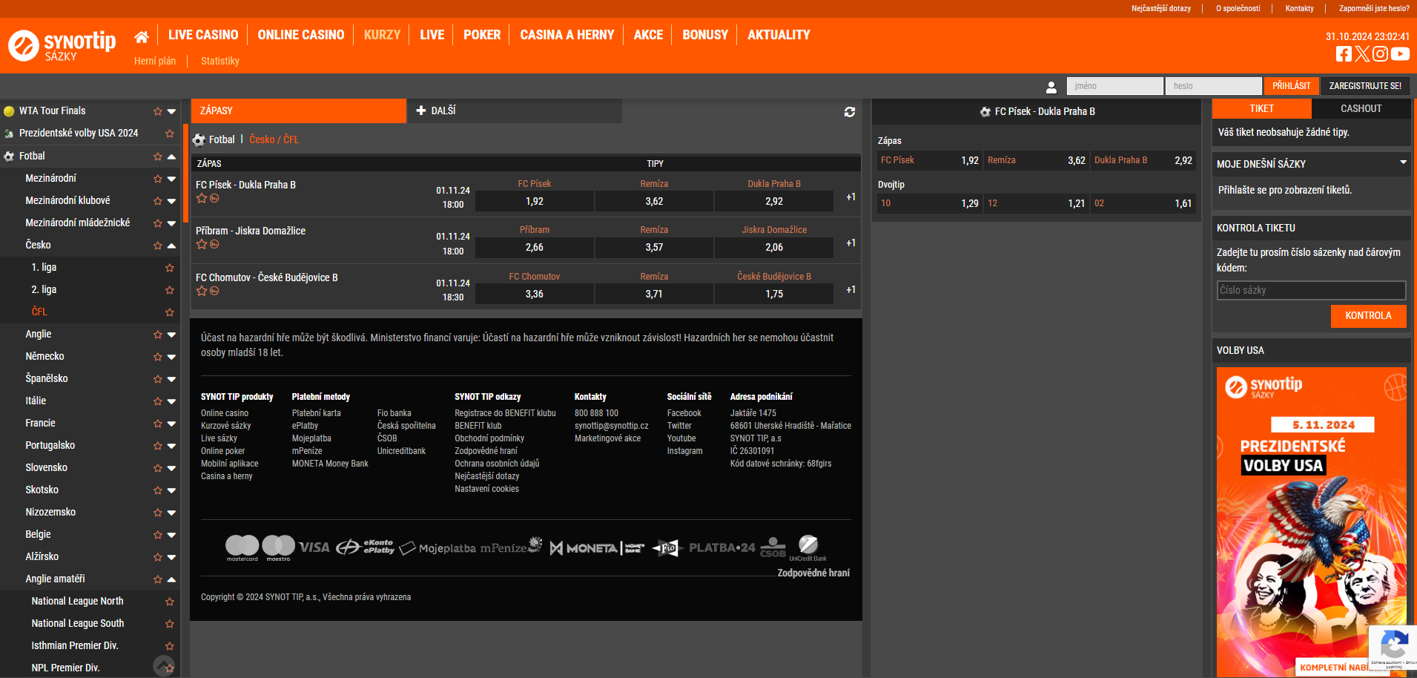1417x678 pixels.
Task: Open the Instagram icon in header
Action: pyautogui.click(x=1380, y=53)
